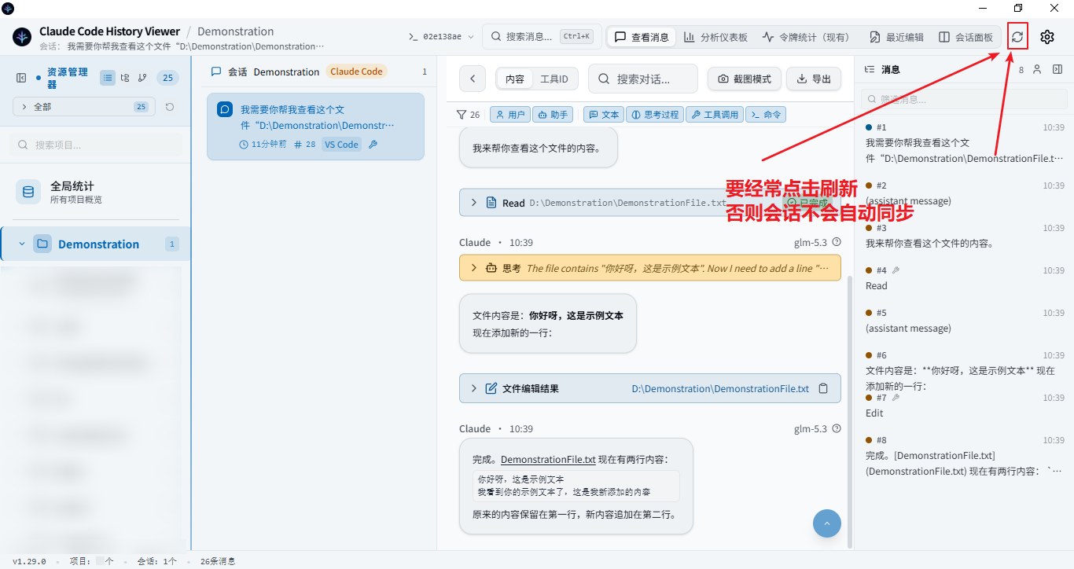Click the refresh sessions icon in the top bar

pyautogui.click(x=1017, y=37)
